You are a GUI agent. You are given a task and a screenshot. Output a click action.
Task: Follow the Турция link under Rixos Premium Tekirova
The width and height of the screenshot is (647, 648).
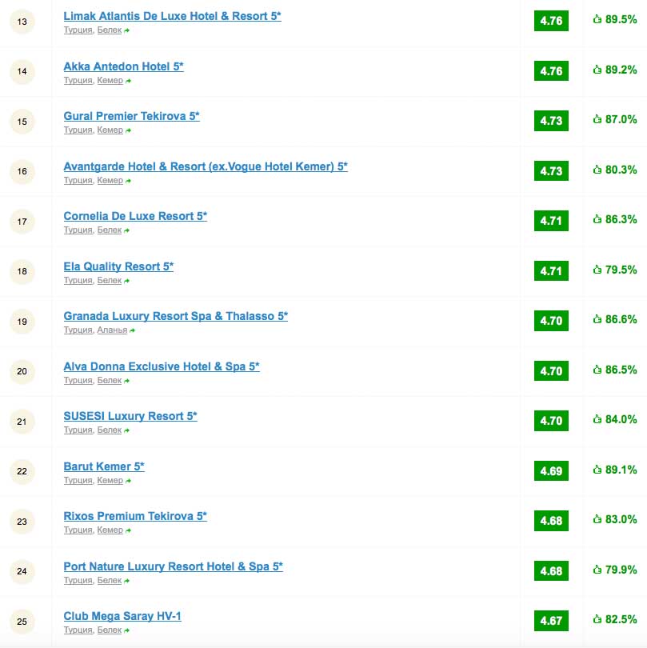click(78, 530)
